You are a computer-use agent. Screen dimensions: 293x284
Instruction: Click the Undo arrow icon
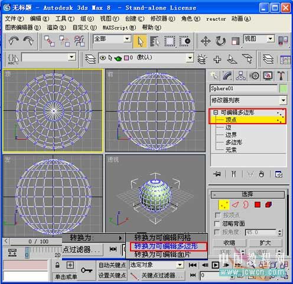coord(14,41)
